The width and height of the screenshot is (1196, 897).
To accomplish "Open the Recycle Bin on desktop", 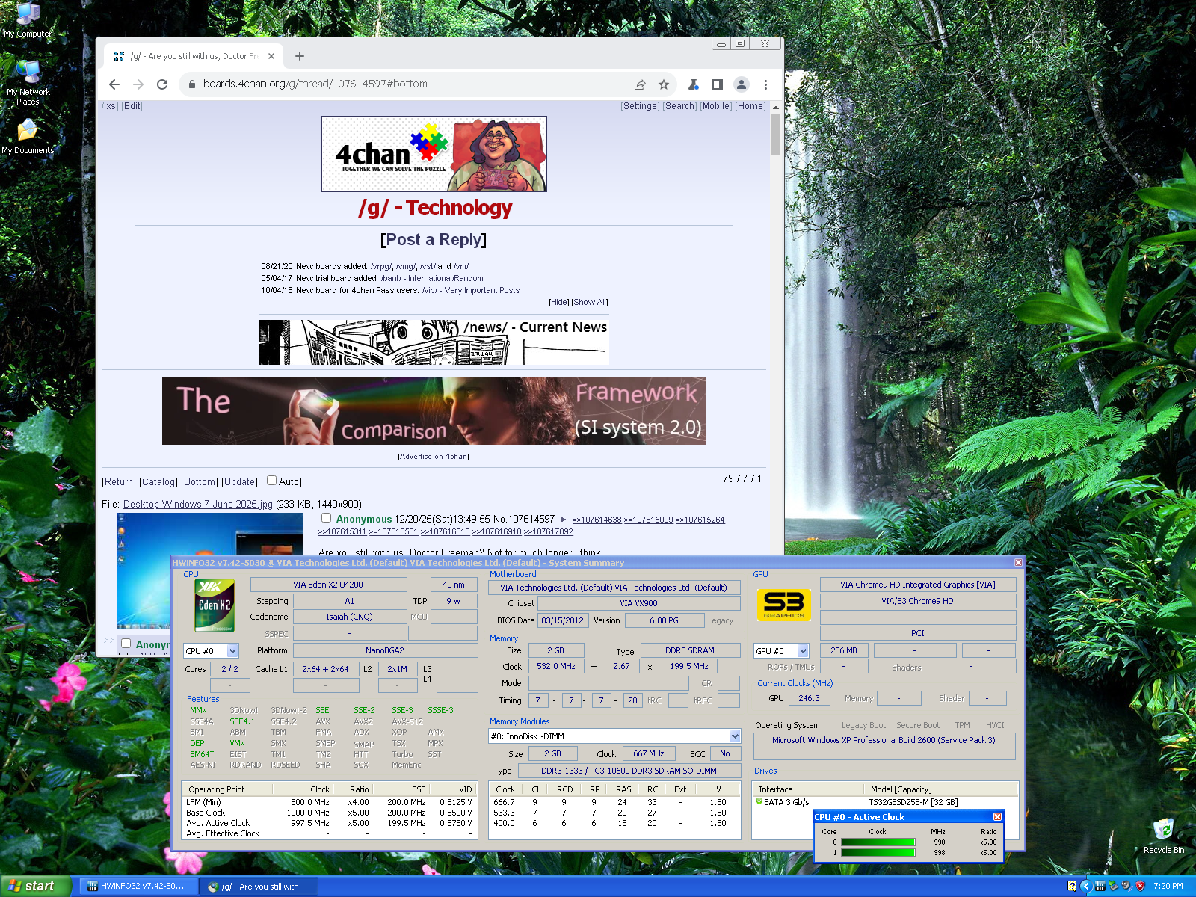I will pyautogui.click(x=1163, y=836).
